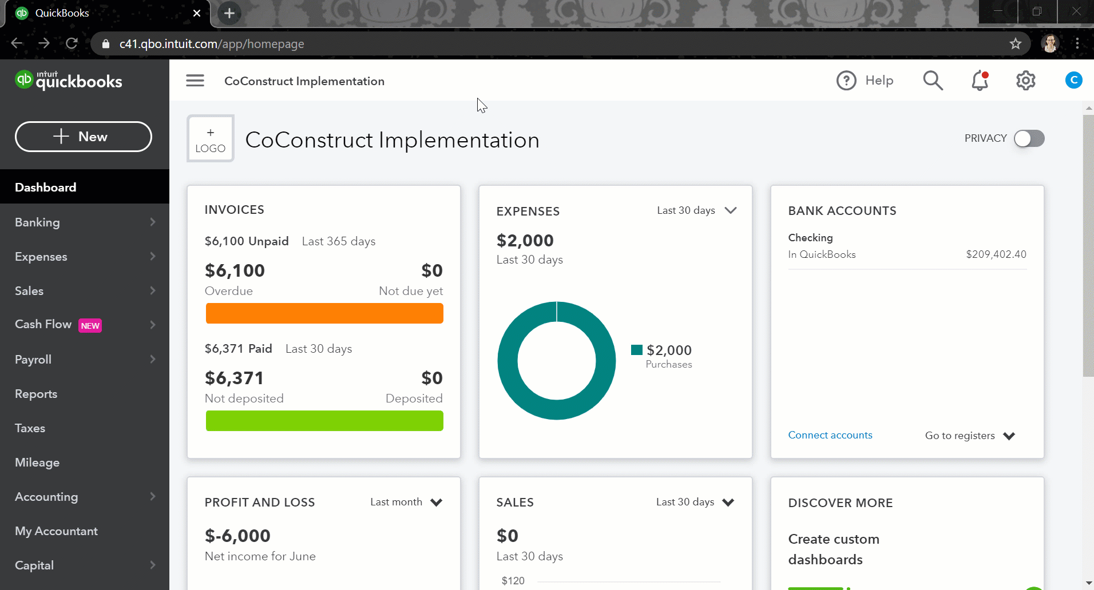This screenshot has height=590, width=1094.
Task: Open the Banking sidebar item
Action: [85, 222]
